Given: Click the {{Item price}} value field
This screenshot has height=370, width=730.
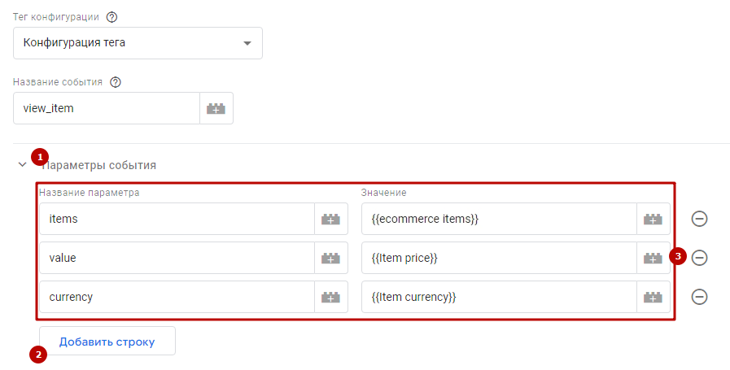Looking at the screenshot, I should click(x=499, y=258).
